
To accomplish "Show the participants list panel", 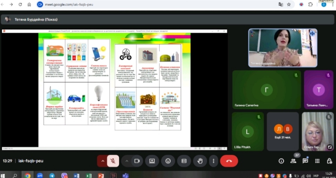I will pyautogui.click(x=293, y=161).
